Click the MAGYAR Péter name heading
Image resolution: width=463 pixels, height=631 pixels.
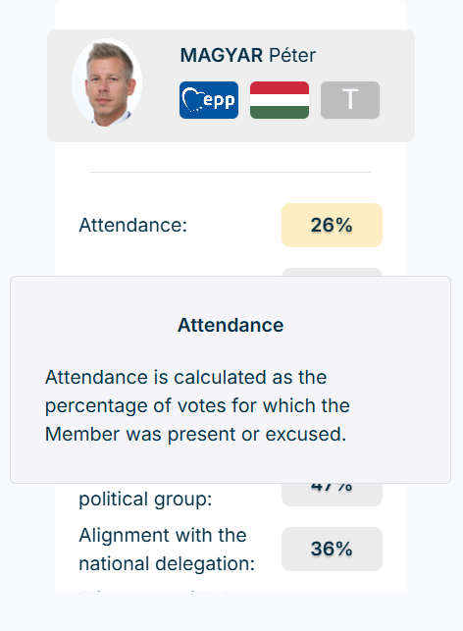tap(248, 55)
